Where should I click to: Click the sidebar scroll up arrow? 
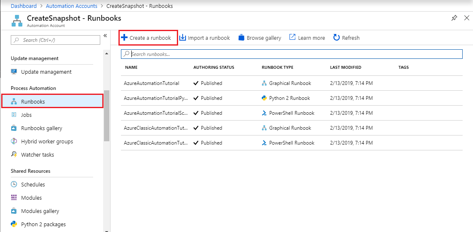tap(106, 53)
